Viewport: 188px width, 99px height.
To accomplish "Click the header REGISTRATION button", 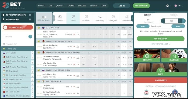I will (141, 6).
